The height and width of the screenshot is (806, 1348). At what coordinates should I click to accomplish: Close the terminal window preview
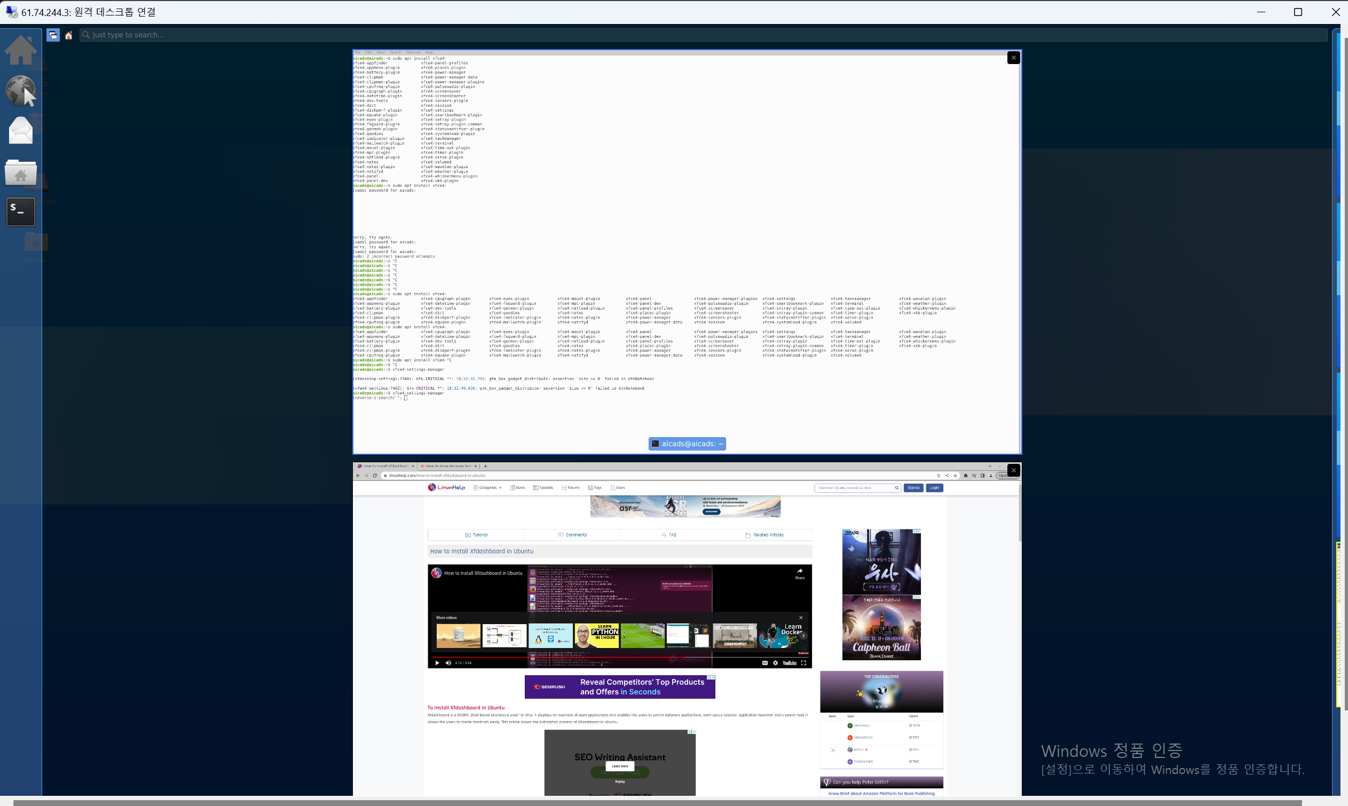[x=1013, y=58]
